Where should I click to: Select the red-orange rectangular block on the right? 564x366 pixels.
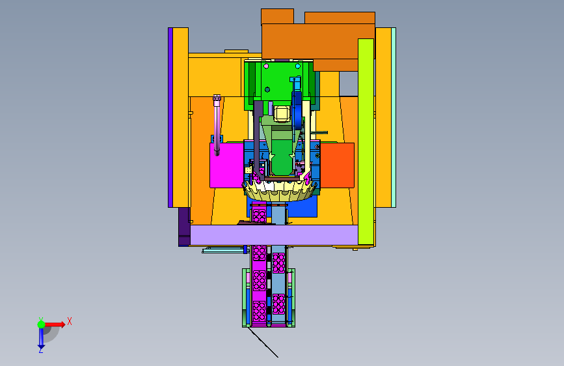coord(337,165)
